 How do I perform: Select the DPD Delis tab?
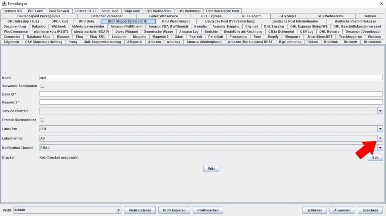[87, 21]
